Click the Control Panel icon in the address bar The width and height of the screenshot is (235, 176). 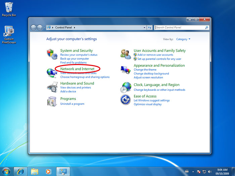49,27
